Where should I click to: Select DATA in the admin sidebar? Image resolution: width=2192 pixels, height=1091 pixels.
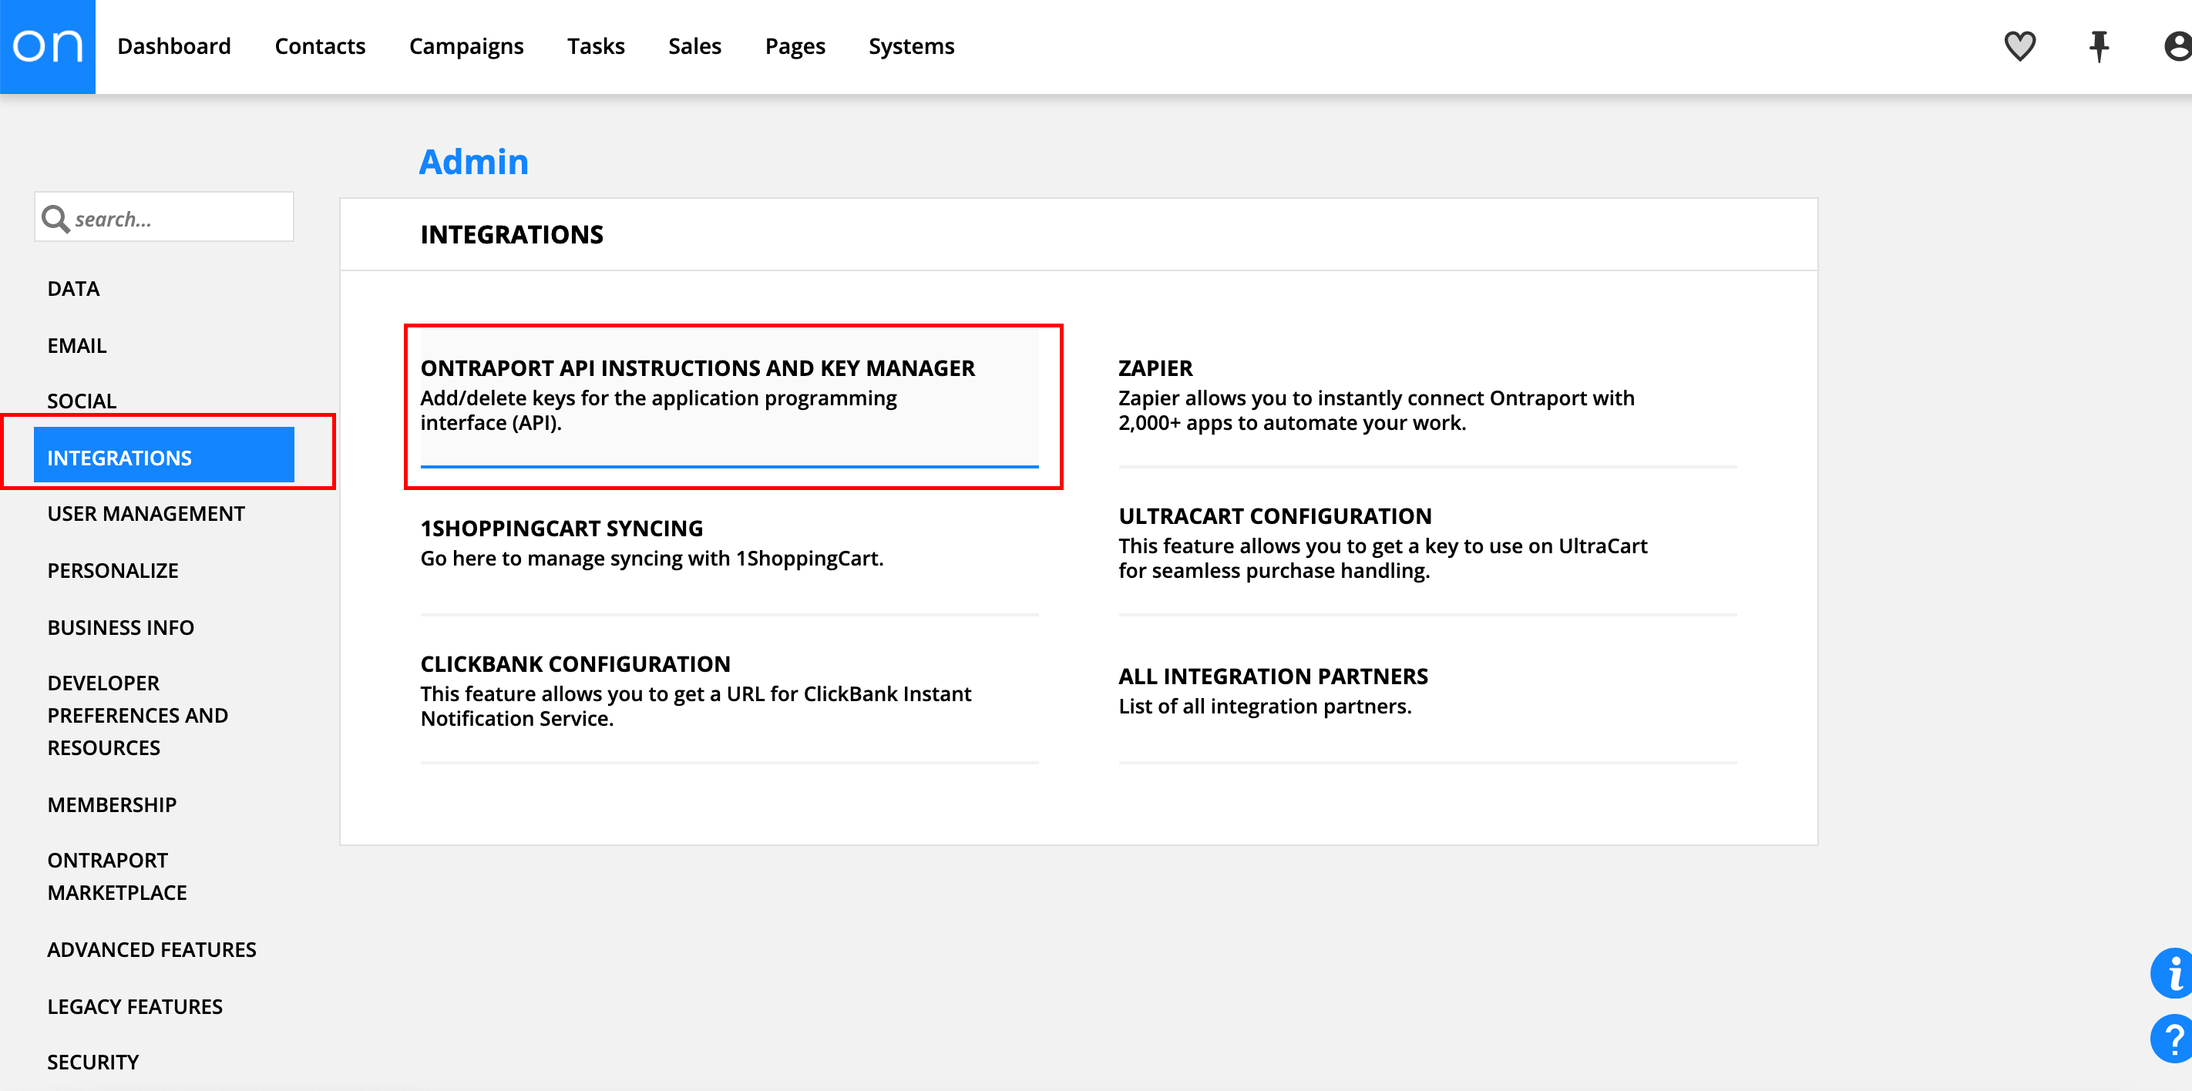coord(73,288)
